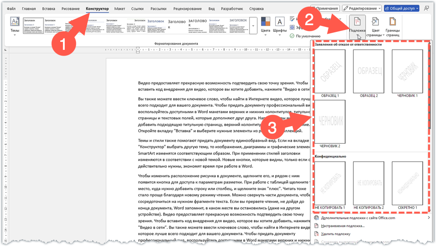Viewport: 436px width, 247px height.
Task: Expand the document formatting styles gallery
Action: [x=253, y=26]
